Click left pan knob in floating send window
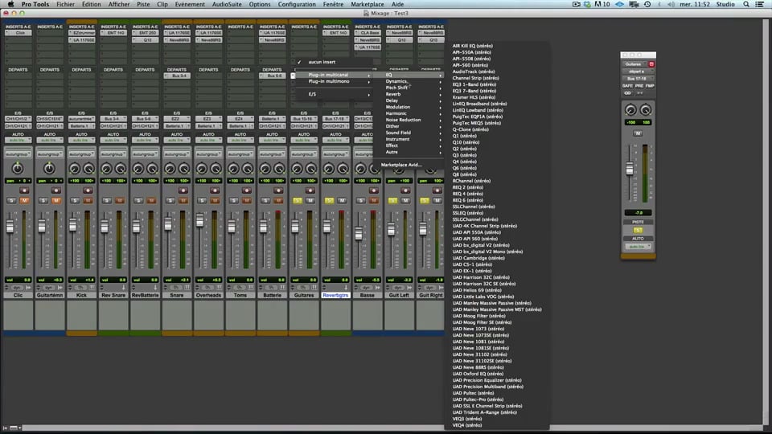 (630, 110)
